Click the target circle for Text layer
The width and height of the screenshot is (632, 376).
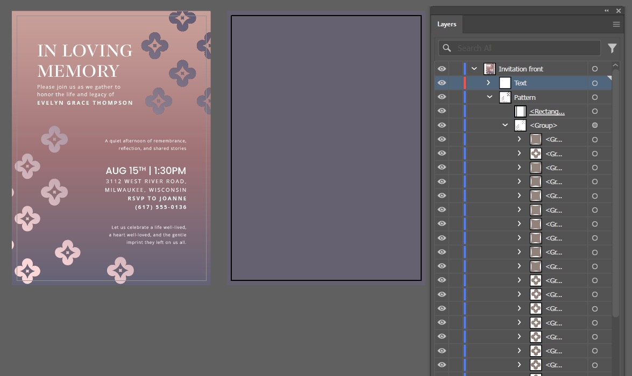[594, 83]
